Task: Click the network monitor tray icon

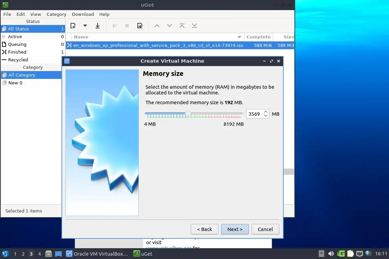Action: [360, 254]
